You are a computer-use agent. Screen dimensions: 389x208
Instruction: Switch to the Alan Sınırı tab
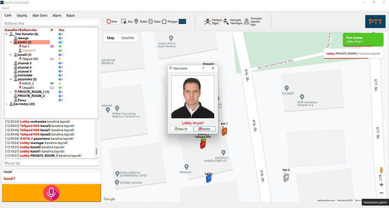click(40, 15)
